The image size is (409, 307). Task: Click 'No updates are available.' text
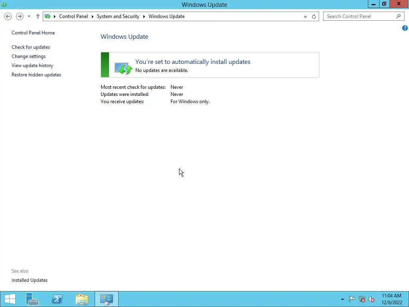(162, 70)
